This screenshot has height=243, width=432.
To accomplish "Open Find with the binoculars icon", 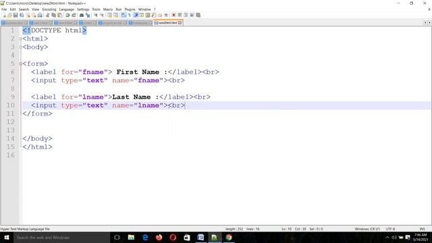I will coord(82,15).
